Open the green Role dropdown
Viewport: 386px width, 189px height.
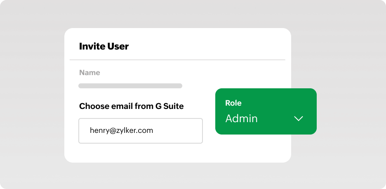[266, 111]
